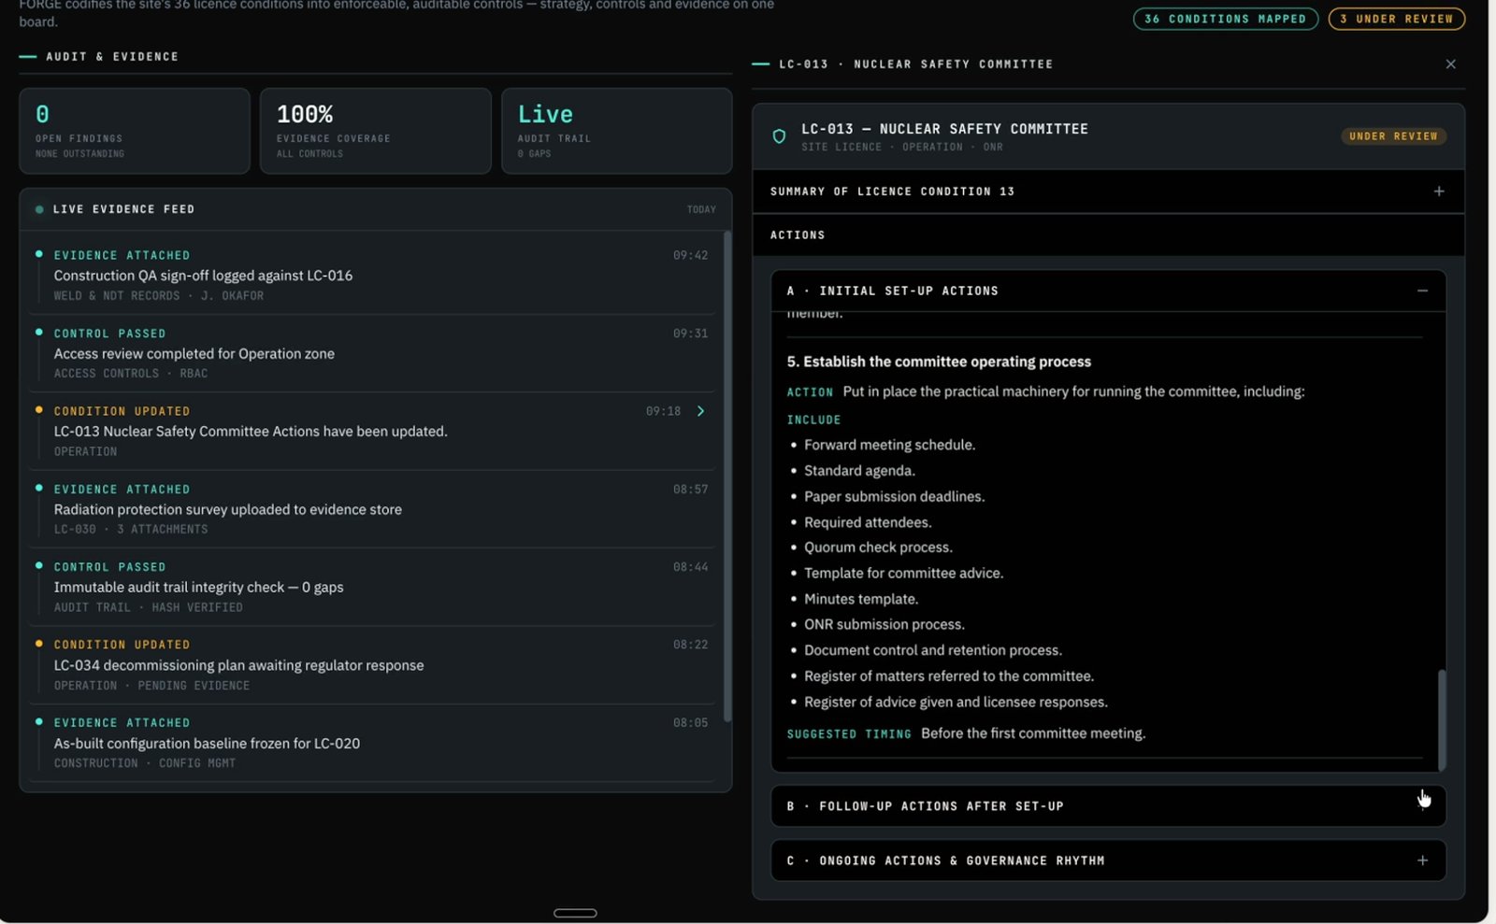Close the LC-013 detail panel
The height and width of the screenshot is (924, 1496).
coord(1450,64)
